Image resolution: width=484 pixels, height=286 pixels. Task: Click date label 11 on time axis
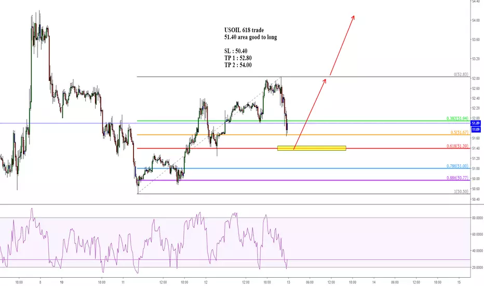tap(123, 282)
